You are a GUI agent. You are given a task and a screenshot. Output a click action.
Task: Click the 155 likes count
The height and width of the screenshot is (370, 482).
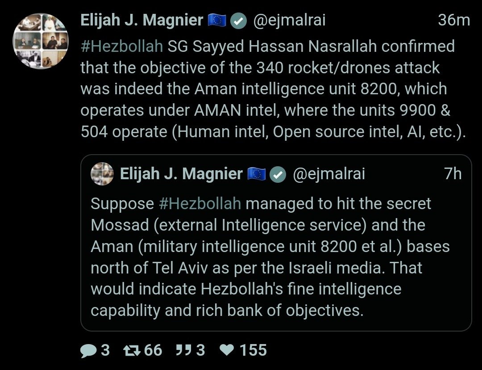click(x=253, y=350)
